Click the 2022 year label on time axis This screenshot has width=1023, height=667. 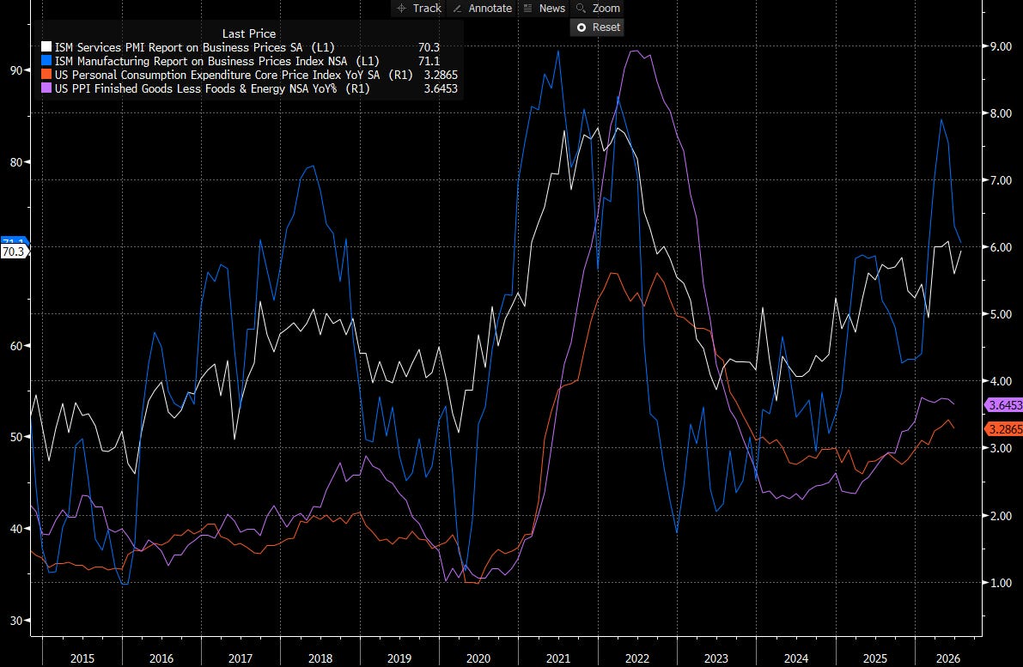pos(637,658)
